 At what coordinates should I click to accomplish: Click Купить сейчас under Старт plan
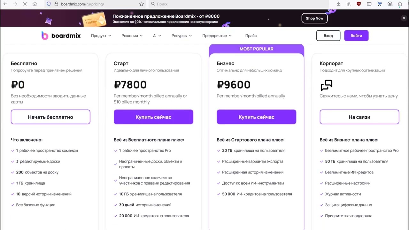click(153, 117)
